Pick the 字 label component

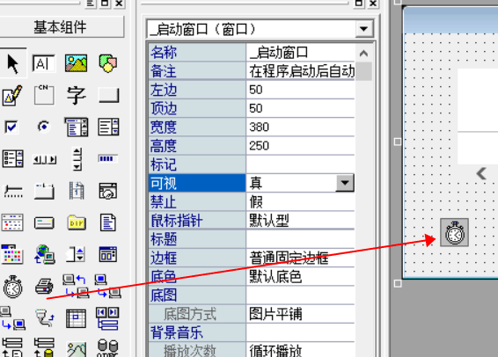[x=77, y=95]
